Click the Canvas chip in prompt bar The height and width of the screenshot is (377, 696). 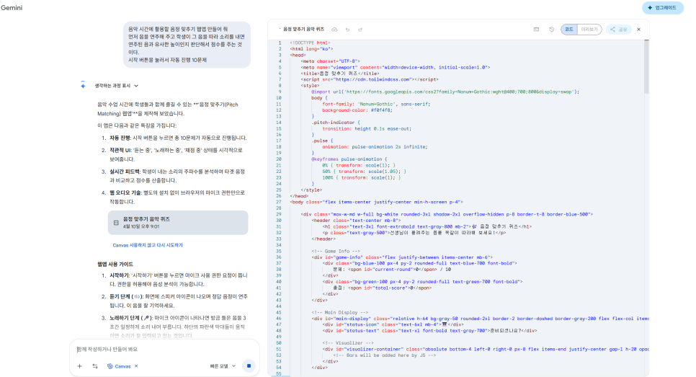tap(123, 366)
